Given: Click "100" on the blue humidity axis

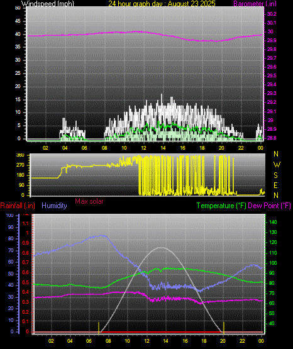Looking at the screenshot, I should 10,215.
